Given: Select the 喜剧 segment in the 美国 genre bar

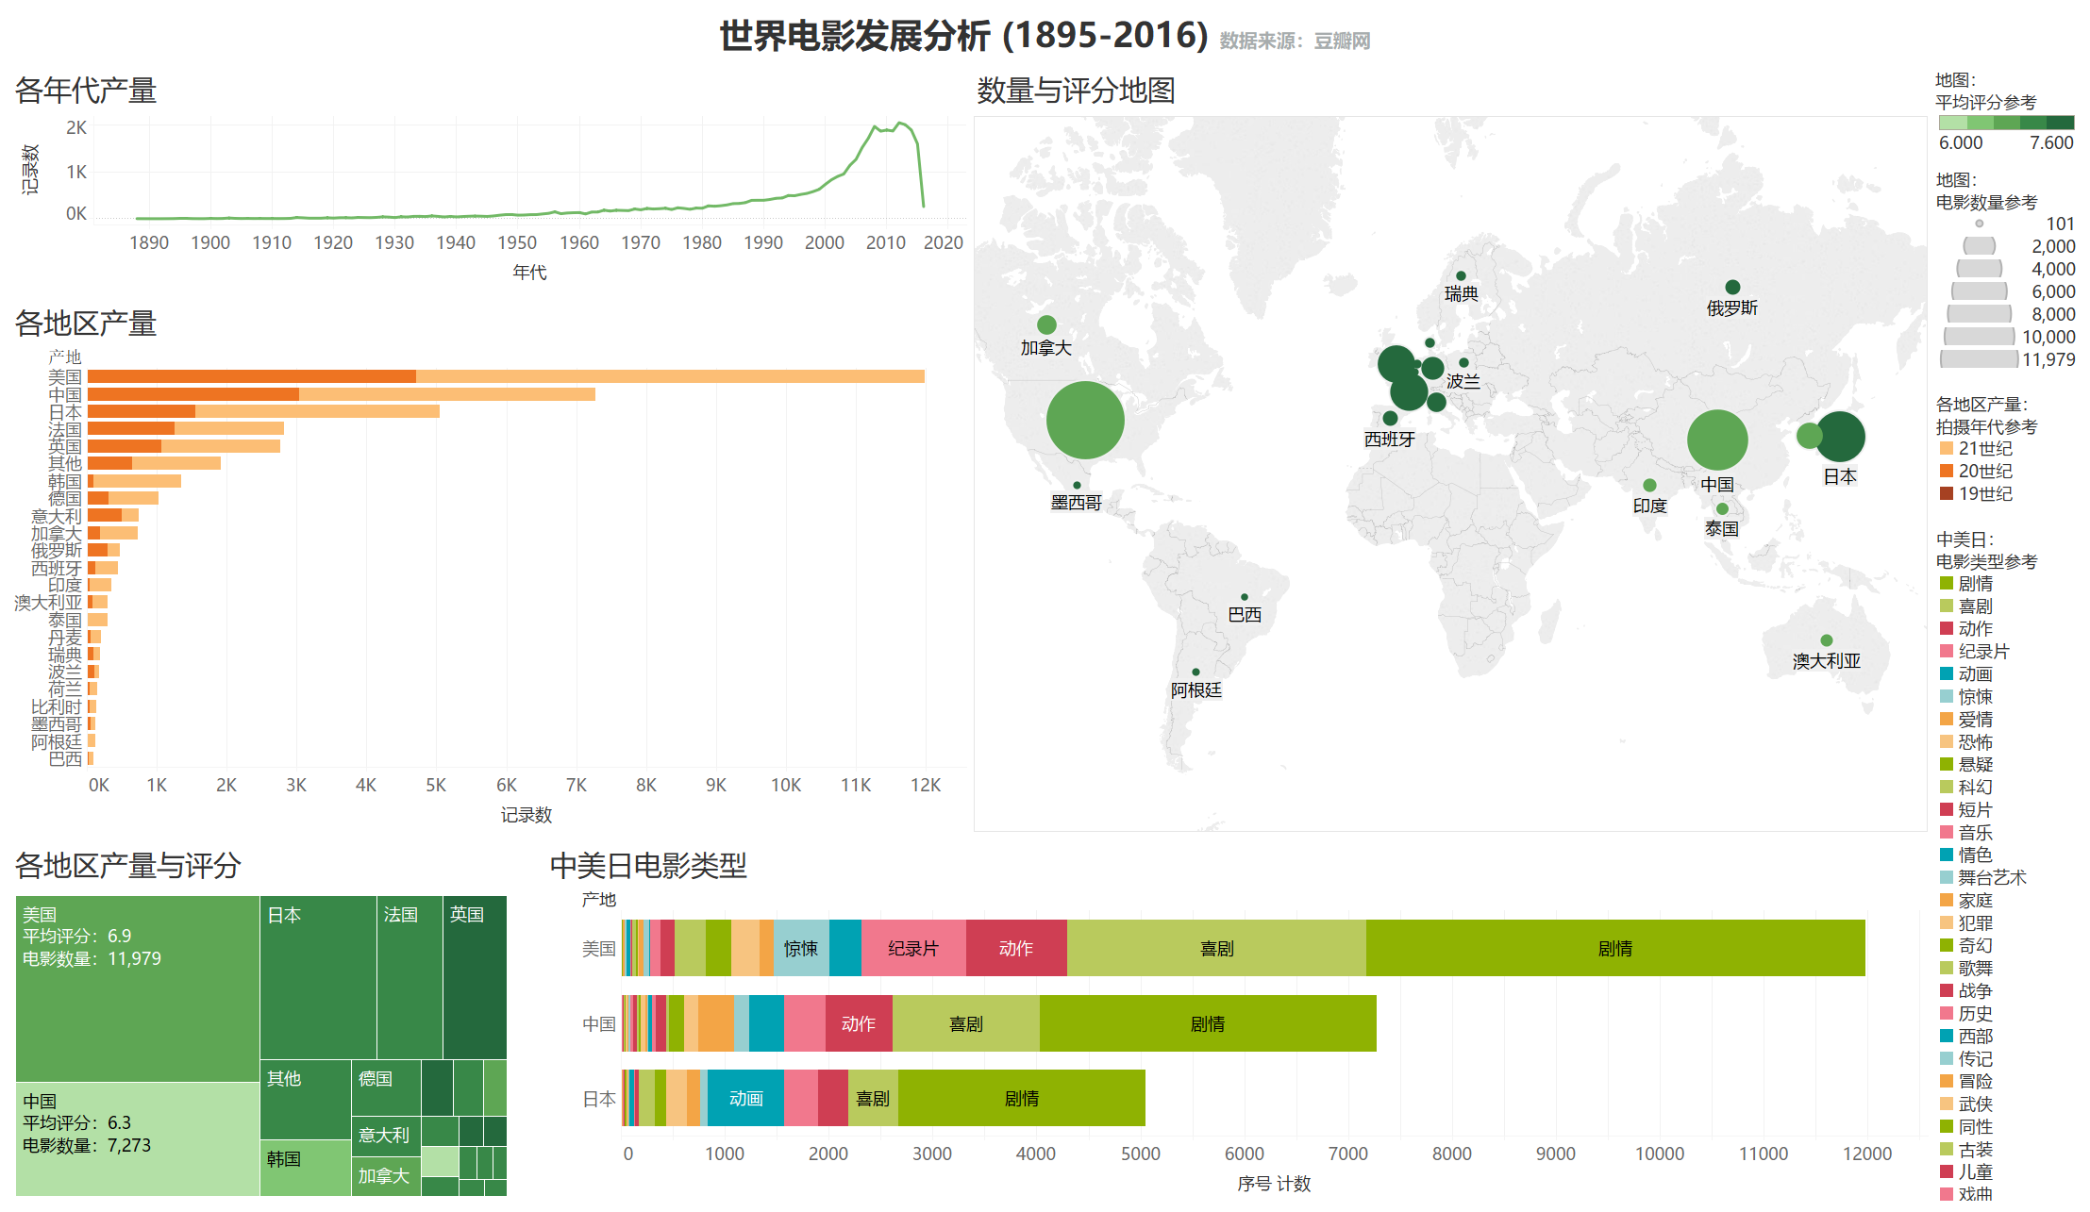Looking at the screenshot, I should pyautogui.click(x=1216, y=948).
